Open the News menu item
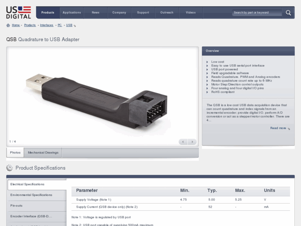 click(x=95, y=12)
